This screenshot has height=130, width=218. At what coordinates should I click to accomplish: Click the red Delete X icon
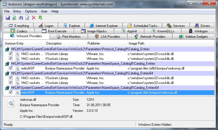pyautogui.click(x=34, y=18)
